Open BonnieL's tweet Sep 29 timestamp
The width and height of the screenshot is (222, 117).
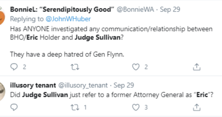click(x=170, y=10)
